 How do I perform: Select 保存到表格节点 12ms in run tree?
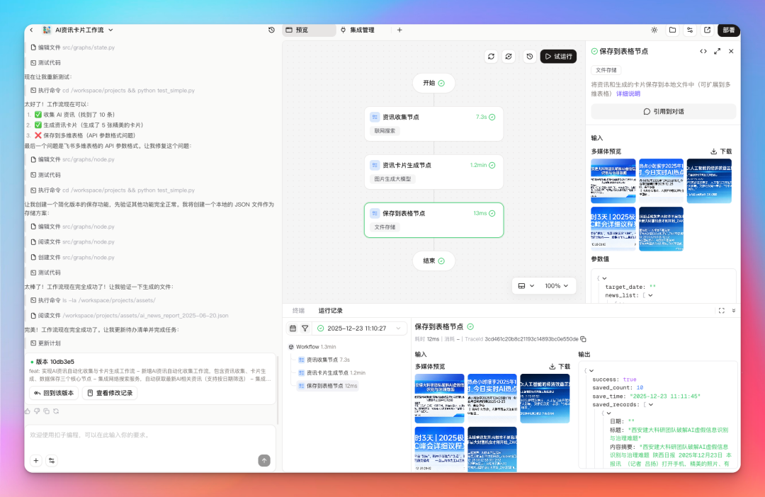328,386
